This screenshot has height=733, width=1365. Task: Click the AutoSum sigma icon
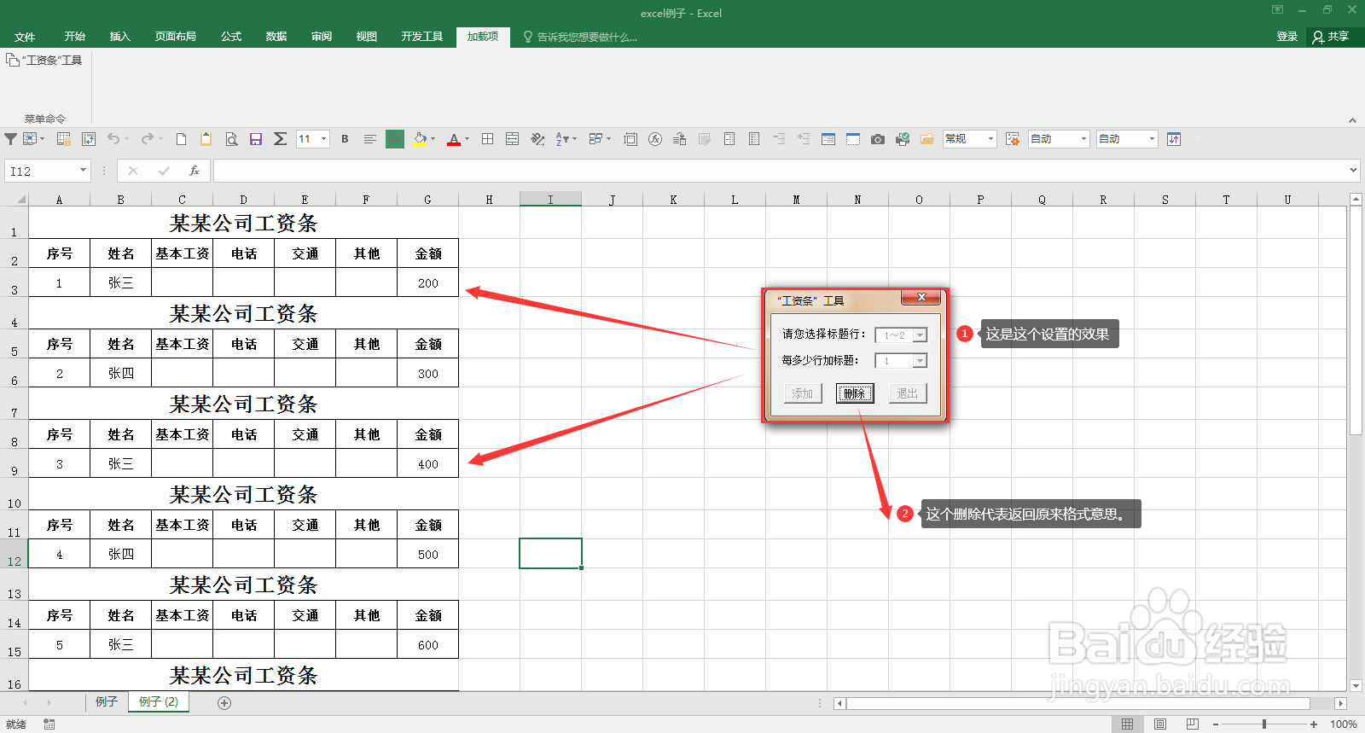tap(280, 139)
